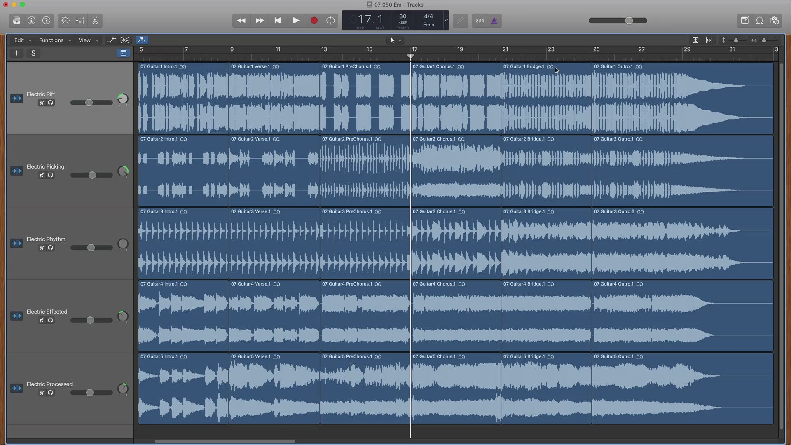The width and height of the screenshot is (791, 445).
Task: Toggle the Tuner icon
Action: (x=460, y=21)
